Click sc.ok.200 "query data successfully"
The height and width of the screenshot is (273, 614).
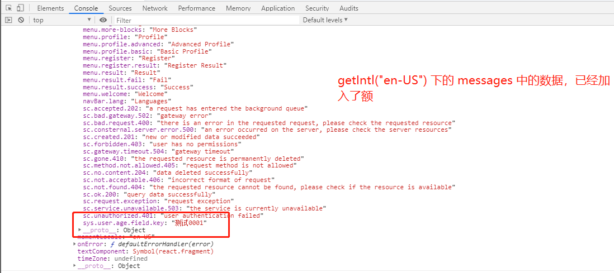(x=149, y=194)
